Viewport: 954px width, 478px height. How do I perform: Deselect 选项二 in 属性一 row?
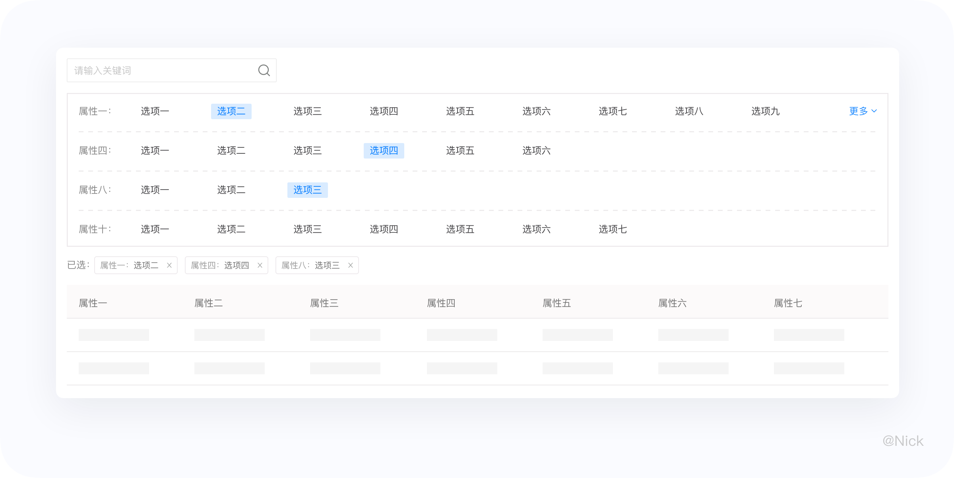point(231,111)
